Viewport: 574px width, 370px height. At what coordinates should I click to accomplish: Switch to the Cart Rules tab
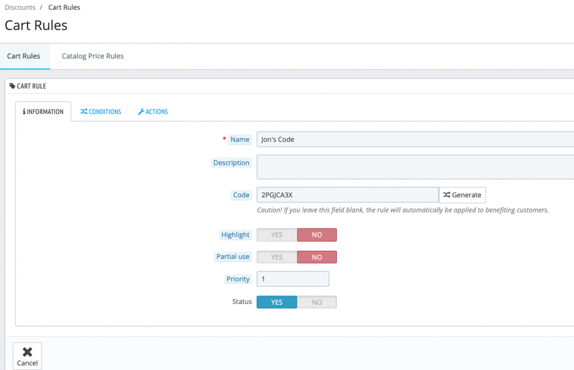(x=24, y=56)
